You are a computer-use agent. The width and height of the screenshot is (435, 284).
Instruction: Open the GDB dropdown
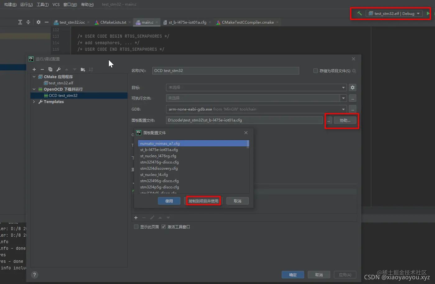pyautogui.click(x=256, y=109)
